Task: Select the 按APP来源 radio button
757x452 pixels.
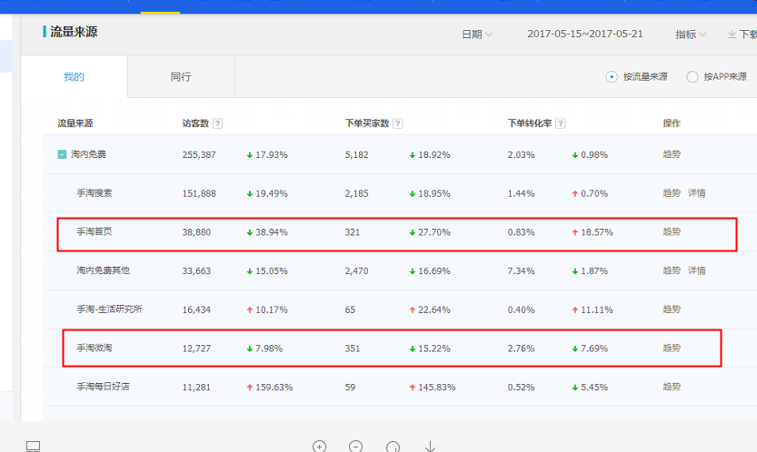Action: click(692, 77)
